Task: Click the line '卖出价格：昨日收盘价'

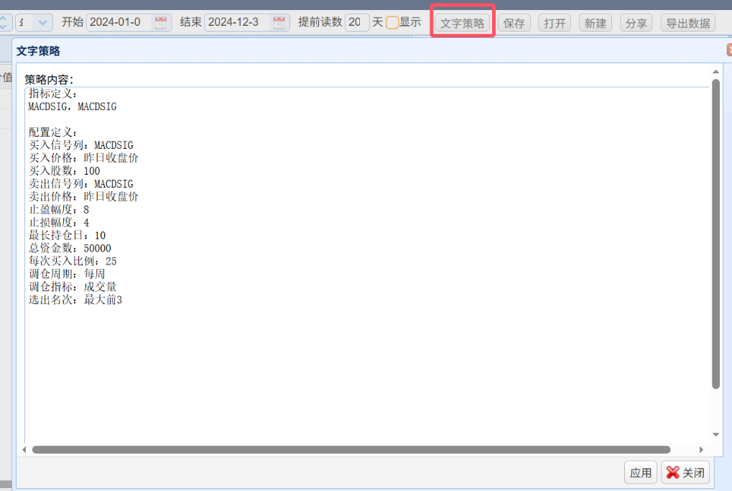Action: [x=83, y=197]
